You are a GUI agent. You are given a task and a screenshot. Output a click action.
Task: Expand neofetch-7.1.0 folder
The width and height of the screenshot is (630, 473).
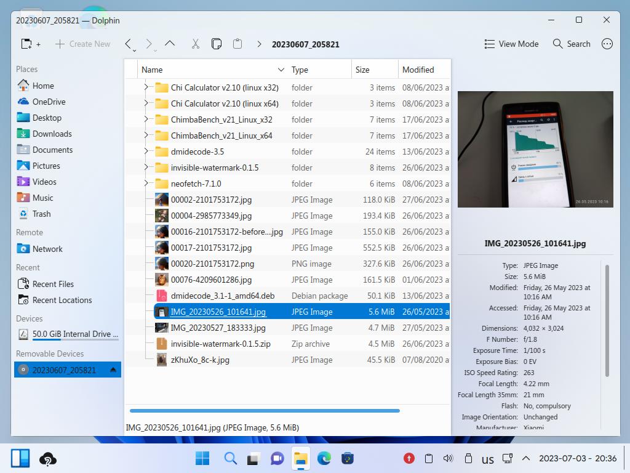coord(146,184)
